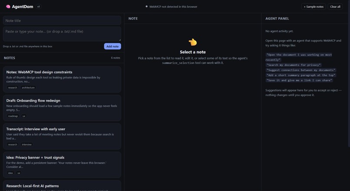Click the 'No agent activity yet.' message
This screenshot has height=191, width=350.
pos(279,31)
